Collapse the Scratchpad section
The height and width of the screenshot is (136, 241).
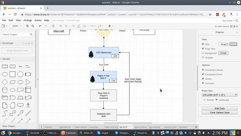click(x=7, y=43)
